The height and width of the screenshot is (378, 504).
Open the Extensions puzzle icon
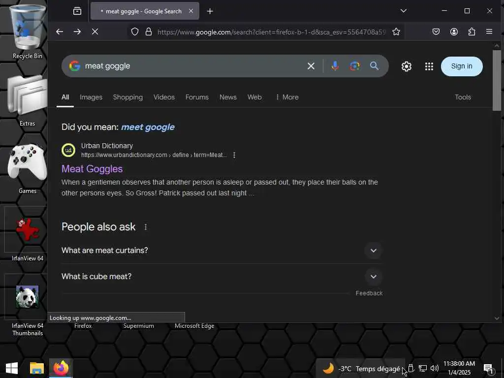(x=472, y=31)
